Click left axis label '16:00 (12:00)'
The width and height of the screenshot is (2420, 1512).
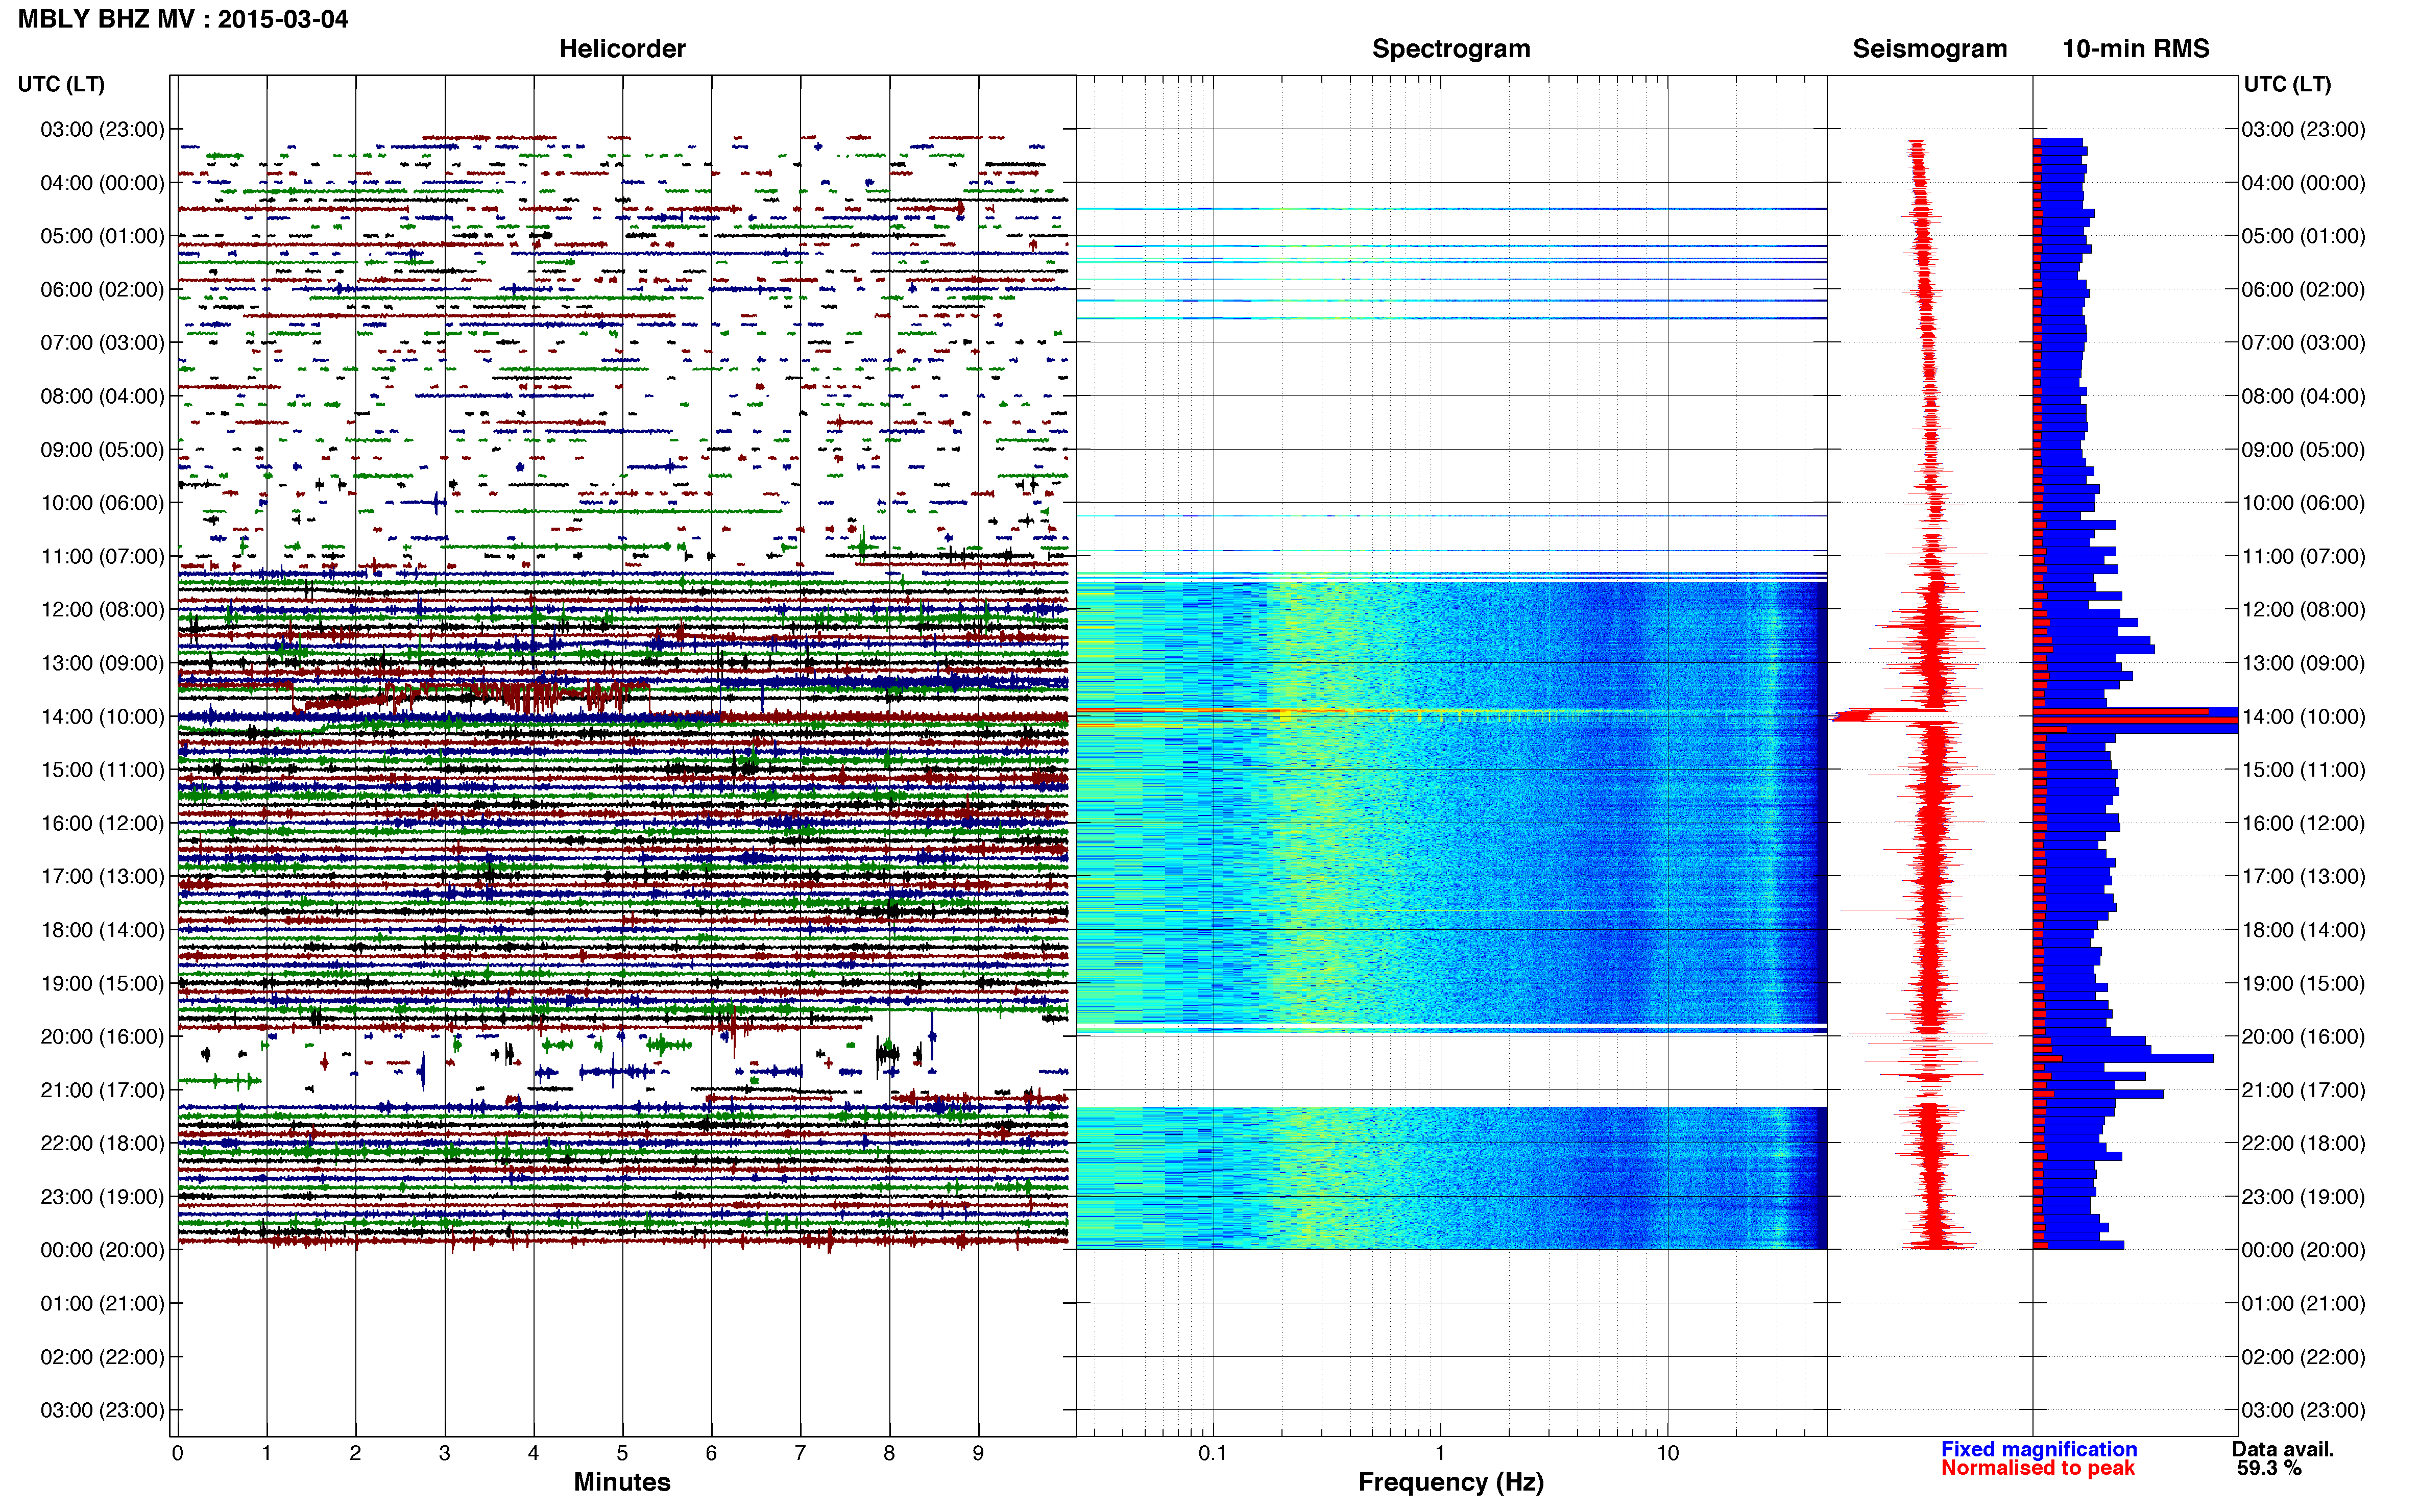click(x=102, y=823)
